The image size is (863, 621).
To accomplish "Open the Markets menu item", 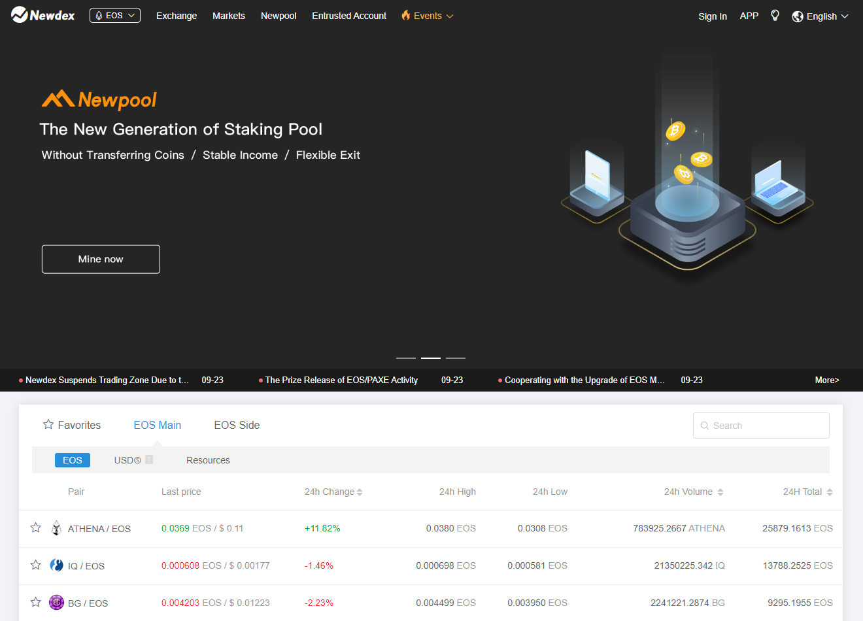I will coord(228,16).
